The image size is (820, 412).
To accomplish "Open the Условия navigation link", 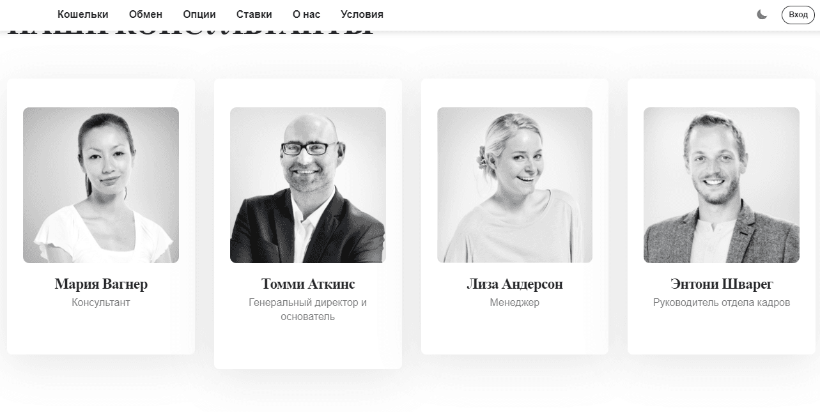I will coord(362,14).
